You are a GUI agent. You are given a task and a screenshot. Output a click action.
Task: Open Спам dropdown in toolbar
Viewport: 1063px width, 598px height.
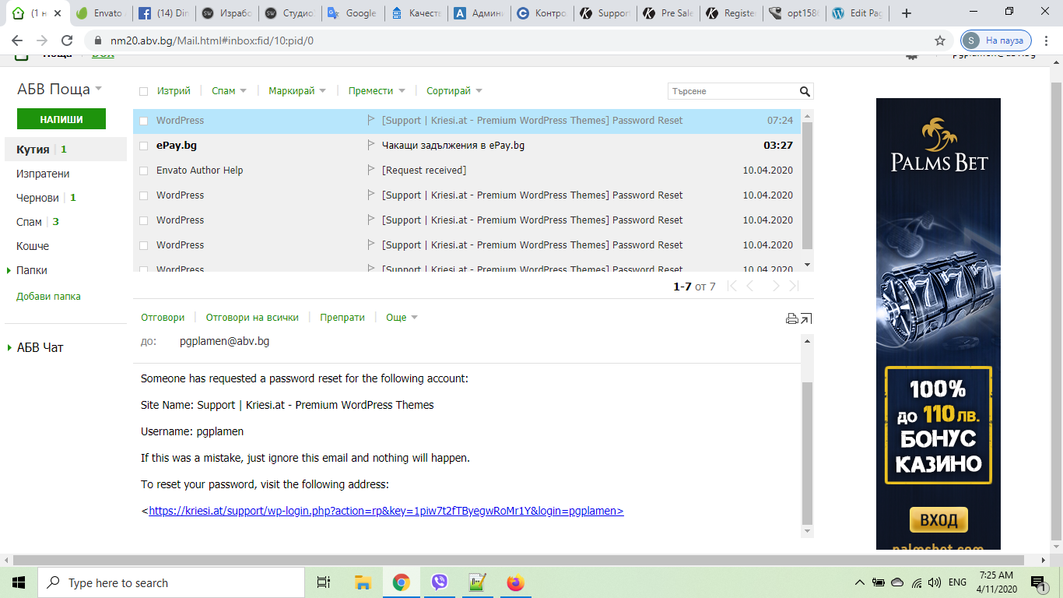(229, 91)
